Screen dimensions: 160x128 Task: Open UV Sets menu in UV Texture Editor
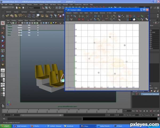coord(109,13)
